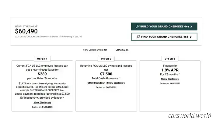Viewport: 213px width, 120px height.
Task: Click the Trailhawk 4xe MSRP footnote
Action: pos(48,37)
